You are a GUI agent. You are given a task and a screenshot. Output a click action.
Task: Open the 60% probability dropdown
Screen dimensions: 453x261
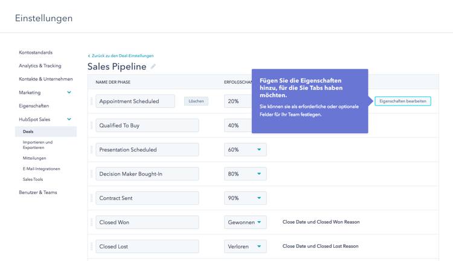click(x=245, y=149)
